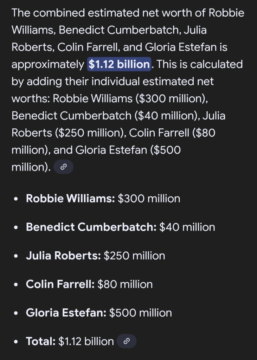Click 'Gloria Estefan ($500' in the paragraph

point(128,150)
